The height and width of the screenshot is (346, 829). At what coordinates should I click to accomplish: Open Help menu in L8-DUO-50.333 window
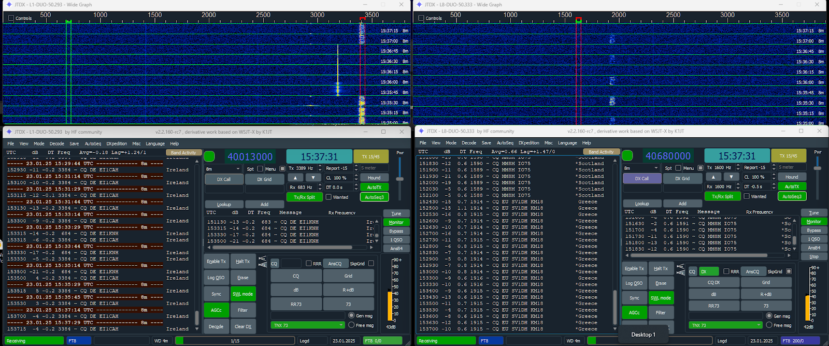(x=587, y=143)
